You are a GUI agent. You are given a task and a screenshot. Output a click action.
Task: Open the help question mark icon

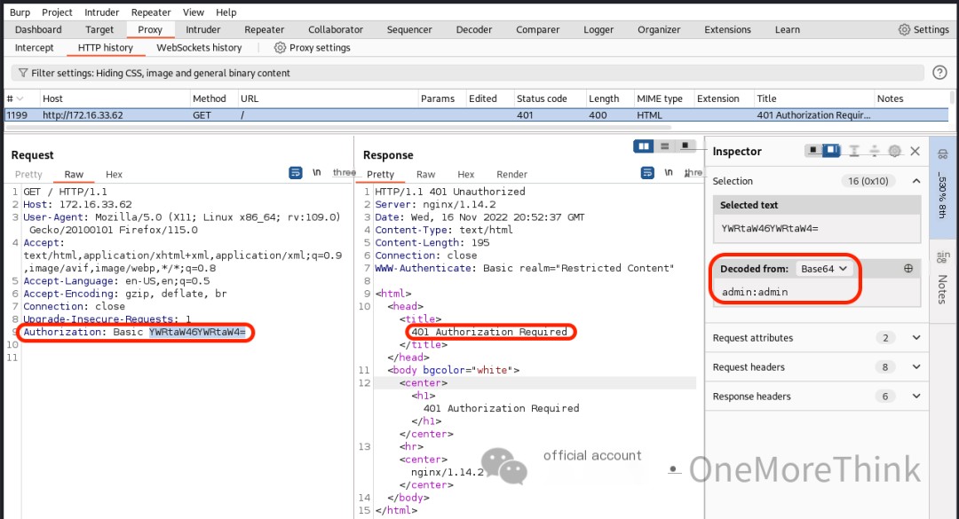940,73
